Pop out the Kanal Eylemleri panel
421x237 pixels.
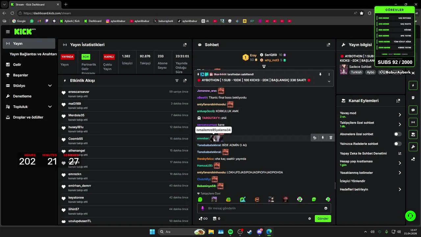[398, 101]
